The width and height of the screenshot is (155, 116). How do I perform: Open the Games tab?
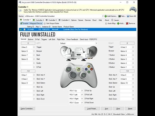click(x=81, y=20)
